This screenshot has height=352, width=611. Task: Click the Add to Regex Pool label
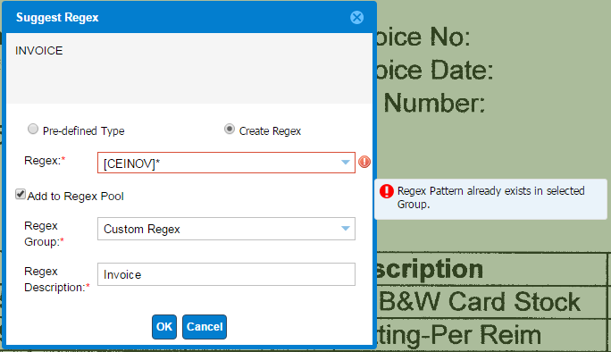(75, 196)
